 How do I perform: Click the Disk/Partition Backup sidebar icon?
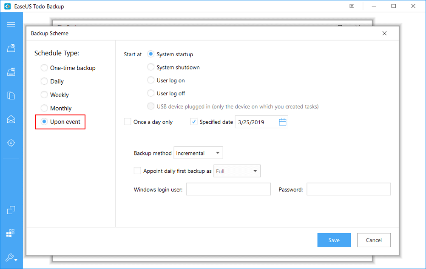coord(11,48)
